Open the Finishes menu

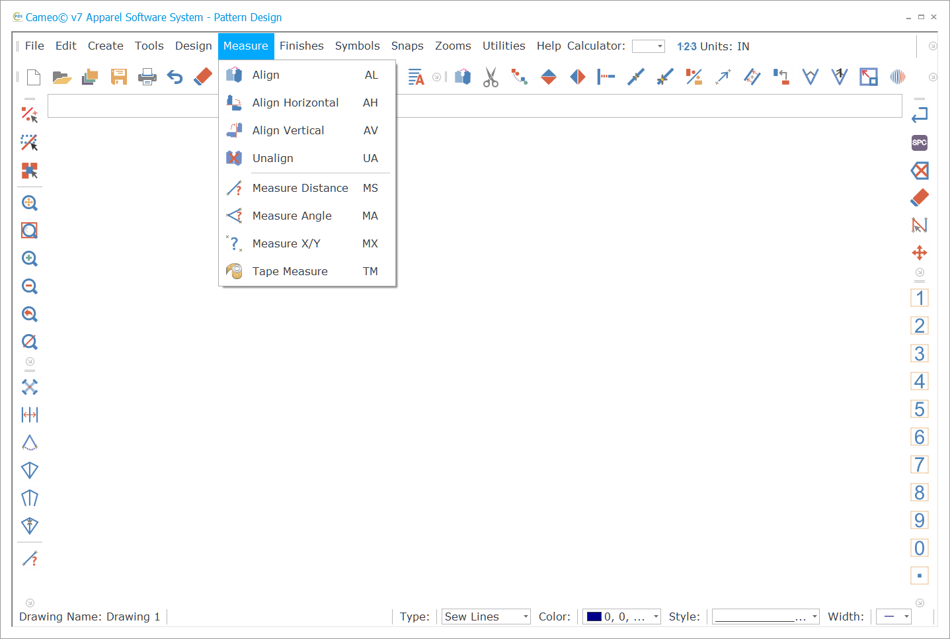click(301, 46)
